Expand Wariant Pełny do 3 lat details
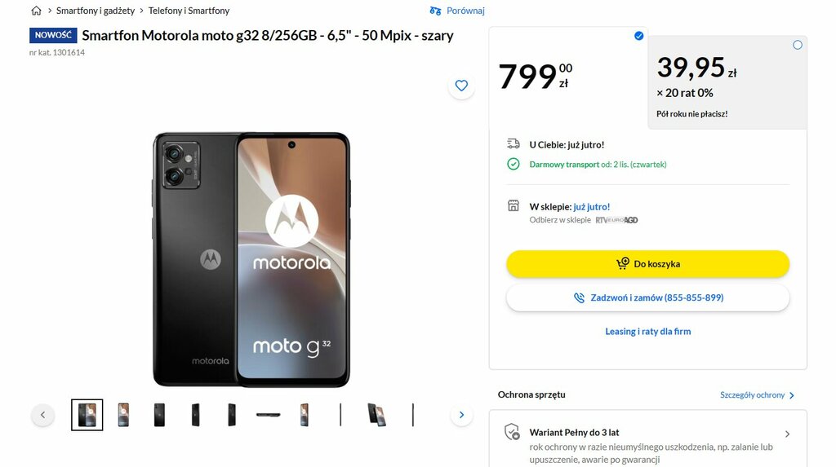Viewport: 836px width, 467px height. point(787,434)
